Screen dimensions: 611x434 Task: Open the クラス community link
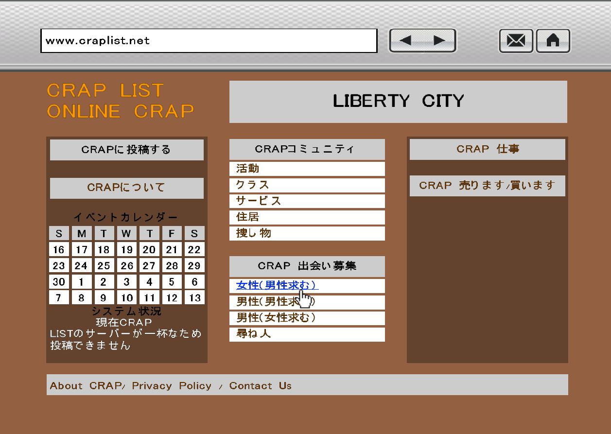(x=307, y=185)
